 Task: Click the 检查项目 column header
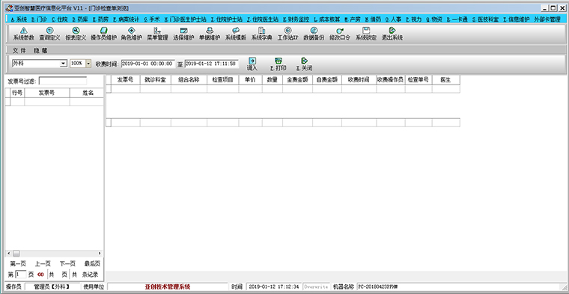[223, 80]
